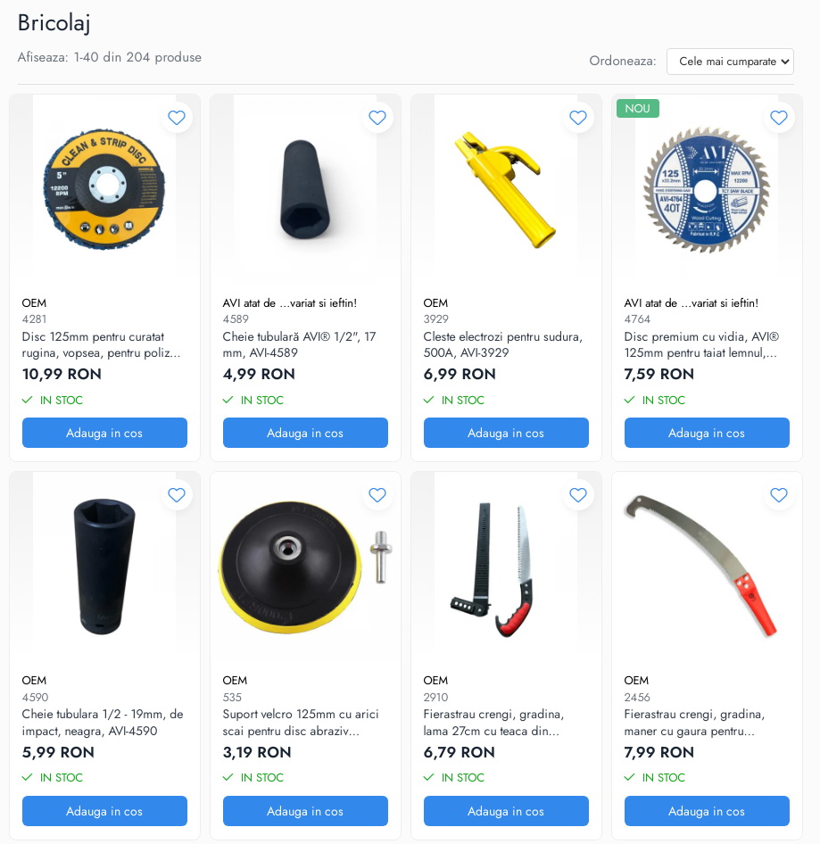
Task: Save the AVI-4764 saw blade to favorites
Action: pos(779,118)
